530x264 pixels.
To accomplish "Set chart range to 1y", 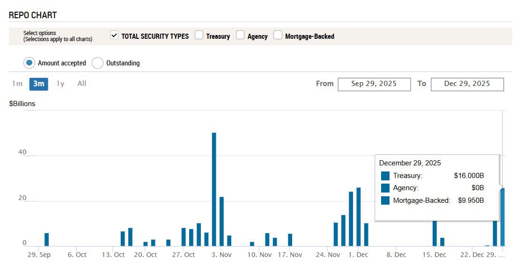I will click(x=60, y=84).
